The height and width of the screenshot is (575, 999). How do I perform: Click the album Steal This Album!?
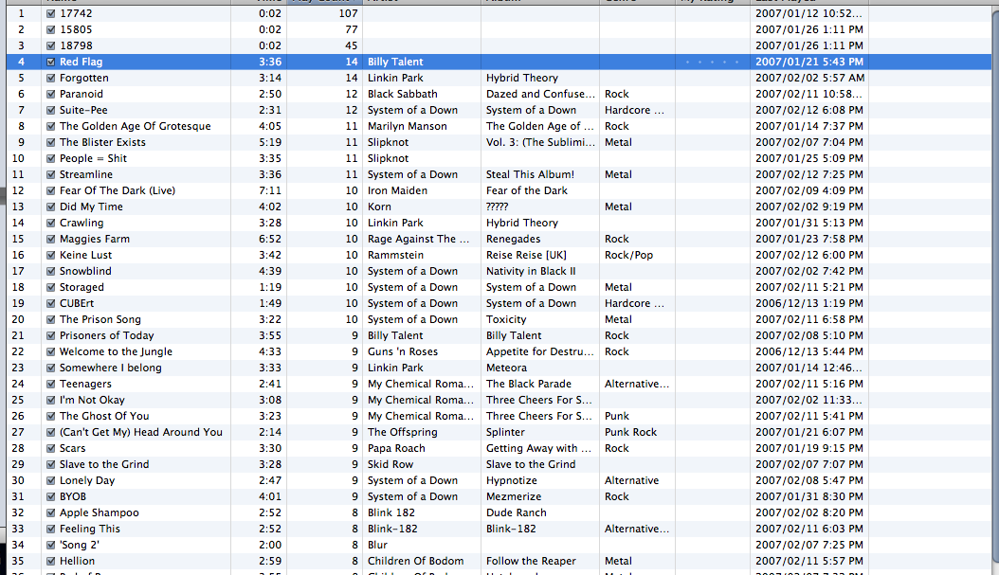530,174
